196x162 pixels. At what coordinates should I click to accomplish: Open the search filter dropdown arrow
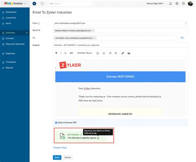[53, 4]
